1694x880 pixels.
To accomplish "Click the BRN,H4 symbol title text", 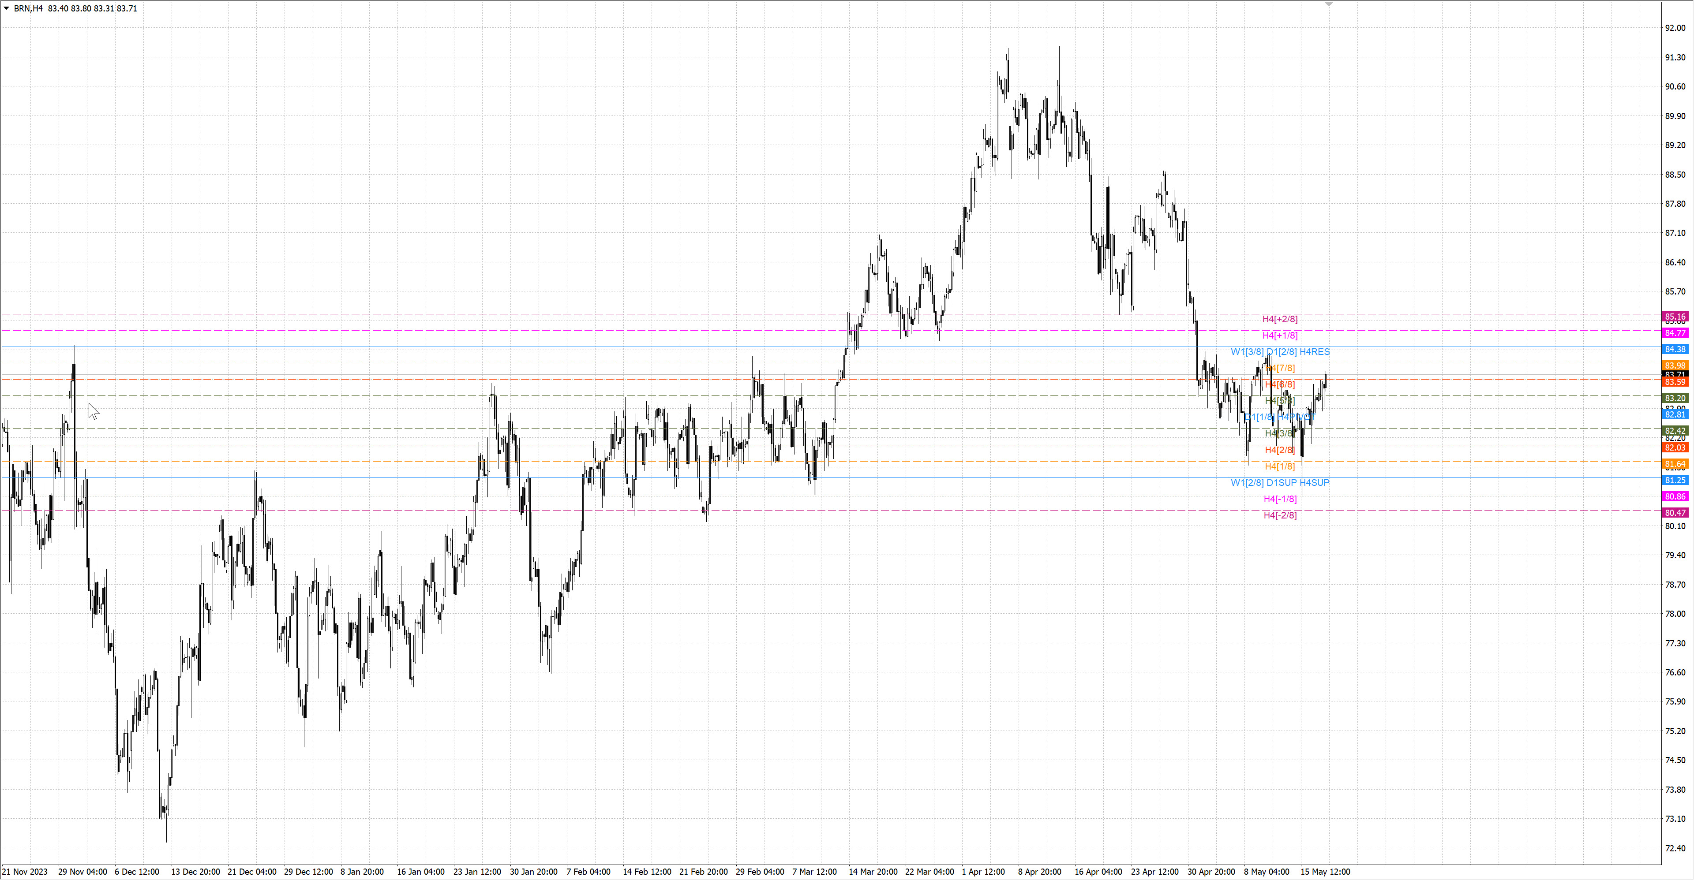I will tap(28, 8).
